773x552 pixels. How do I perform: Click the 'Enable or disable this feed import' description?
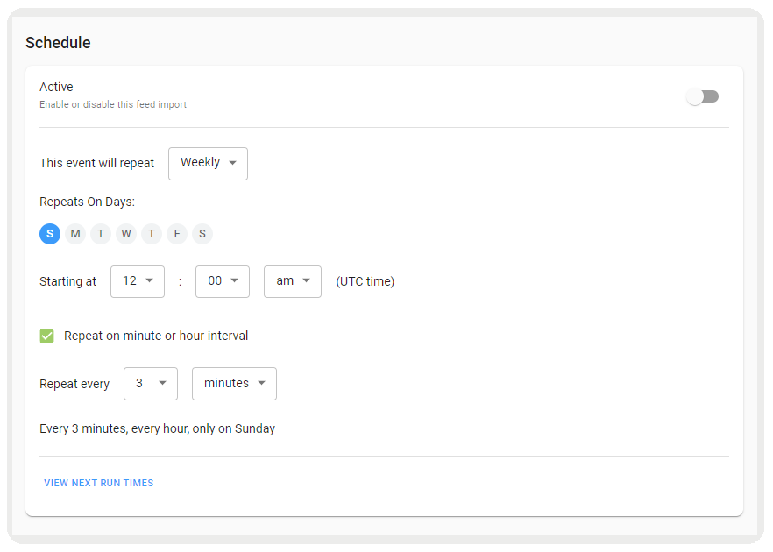pos(113,104)
